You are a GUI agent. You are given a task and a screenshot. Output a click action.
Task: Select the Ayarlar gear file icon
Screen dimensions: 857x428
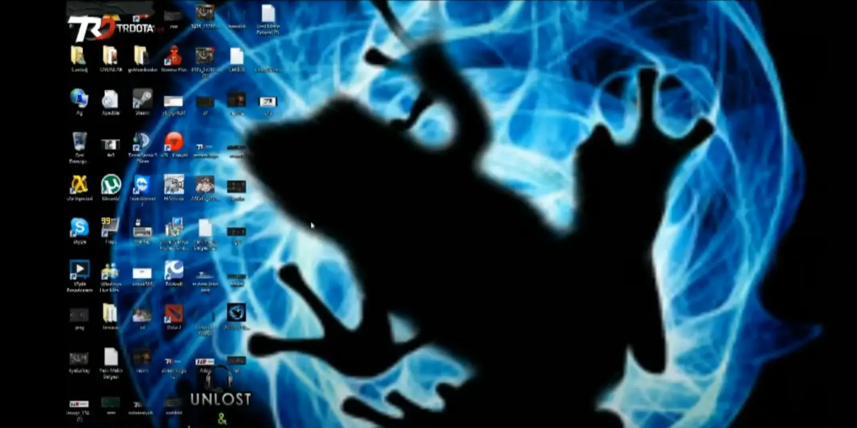click(110, 99)
